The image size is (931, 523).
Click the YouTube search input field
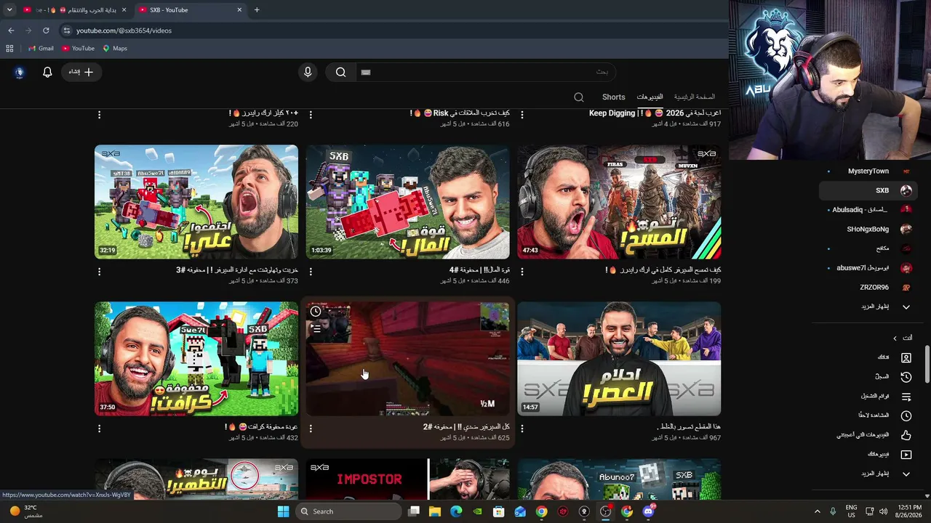[x=484, y=72]
